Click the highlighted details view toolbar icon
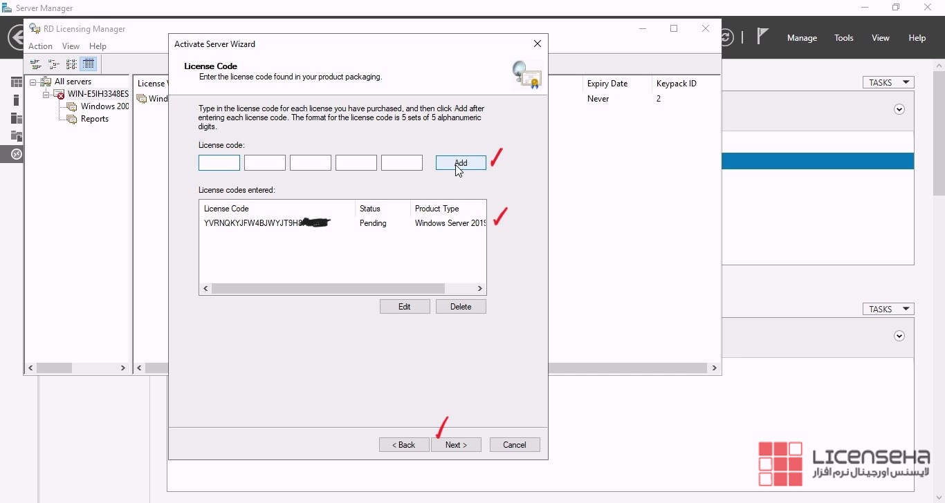The image size is (945, 503). coord(89,64)
